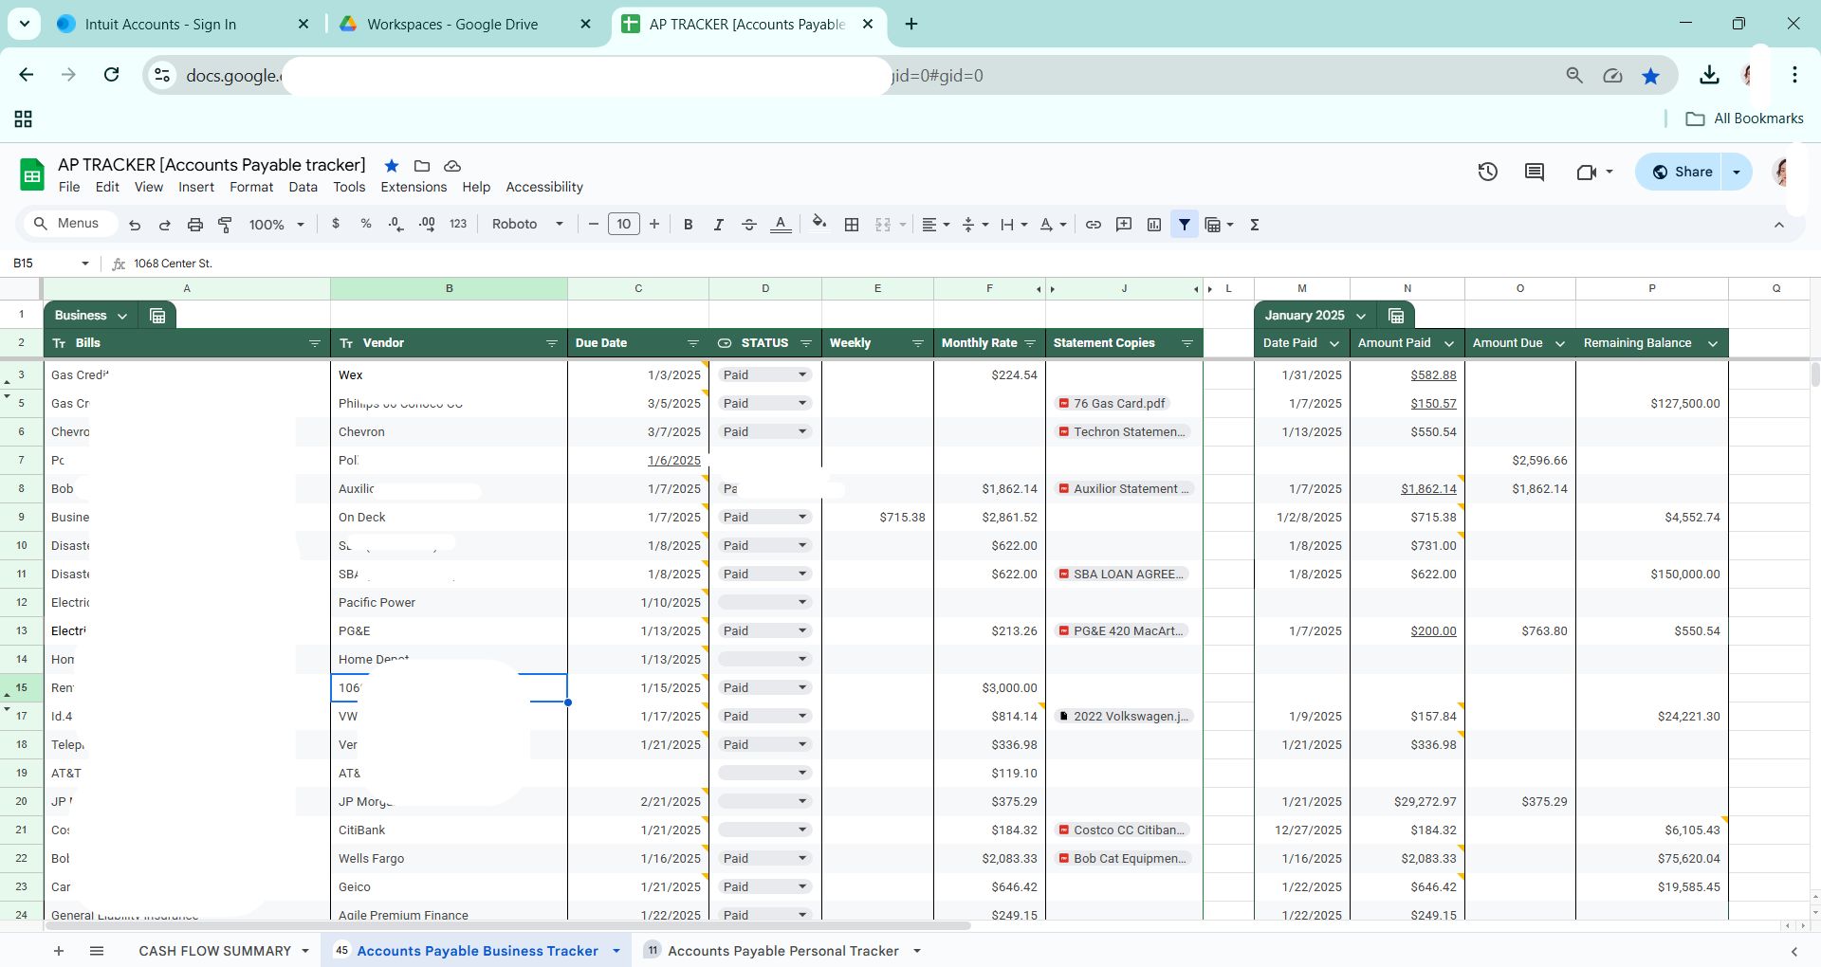Click the insert link icon
Image resolution: width=1821 pixels, height=967 pixels.
1093,225
